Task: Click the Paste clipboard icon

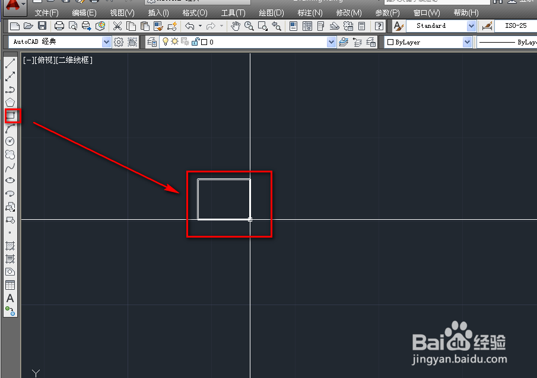Action: [145, 26]
